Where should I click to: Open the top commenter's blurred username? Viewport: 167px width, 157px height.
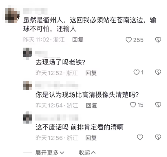35,11
